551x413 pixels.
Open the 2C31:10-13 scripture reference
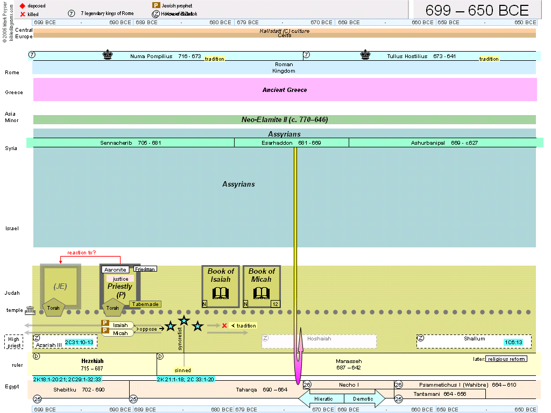[79, 342]
